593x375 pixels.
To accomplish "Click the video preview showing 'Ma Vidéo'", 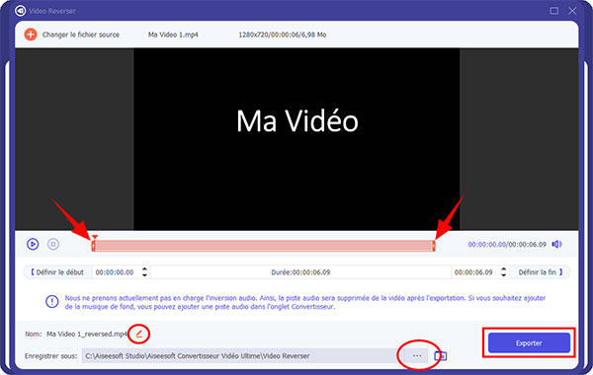I will point(296,139).
